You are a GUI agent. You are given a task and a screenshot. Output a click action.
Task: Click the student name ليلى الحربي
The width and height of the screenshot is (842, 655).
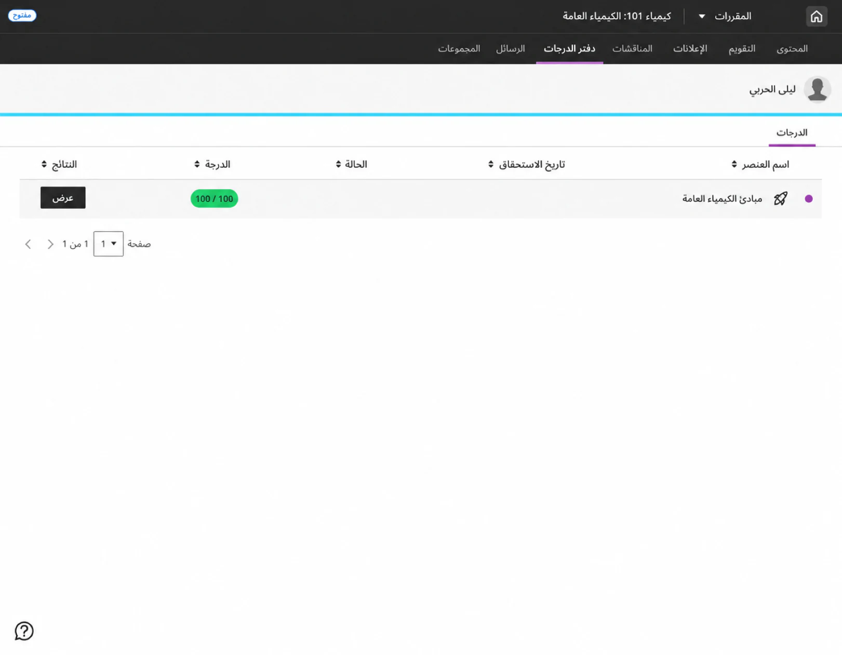coord(772,89)
